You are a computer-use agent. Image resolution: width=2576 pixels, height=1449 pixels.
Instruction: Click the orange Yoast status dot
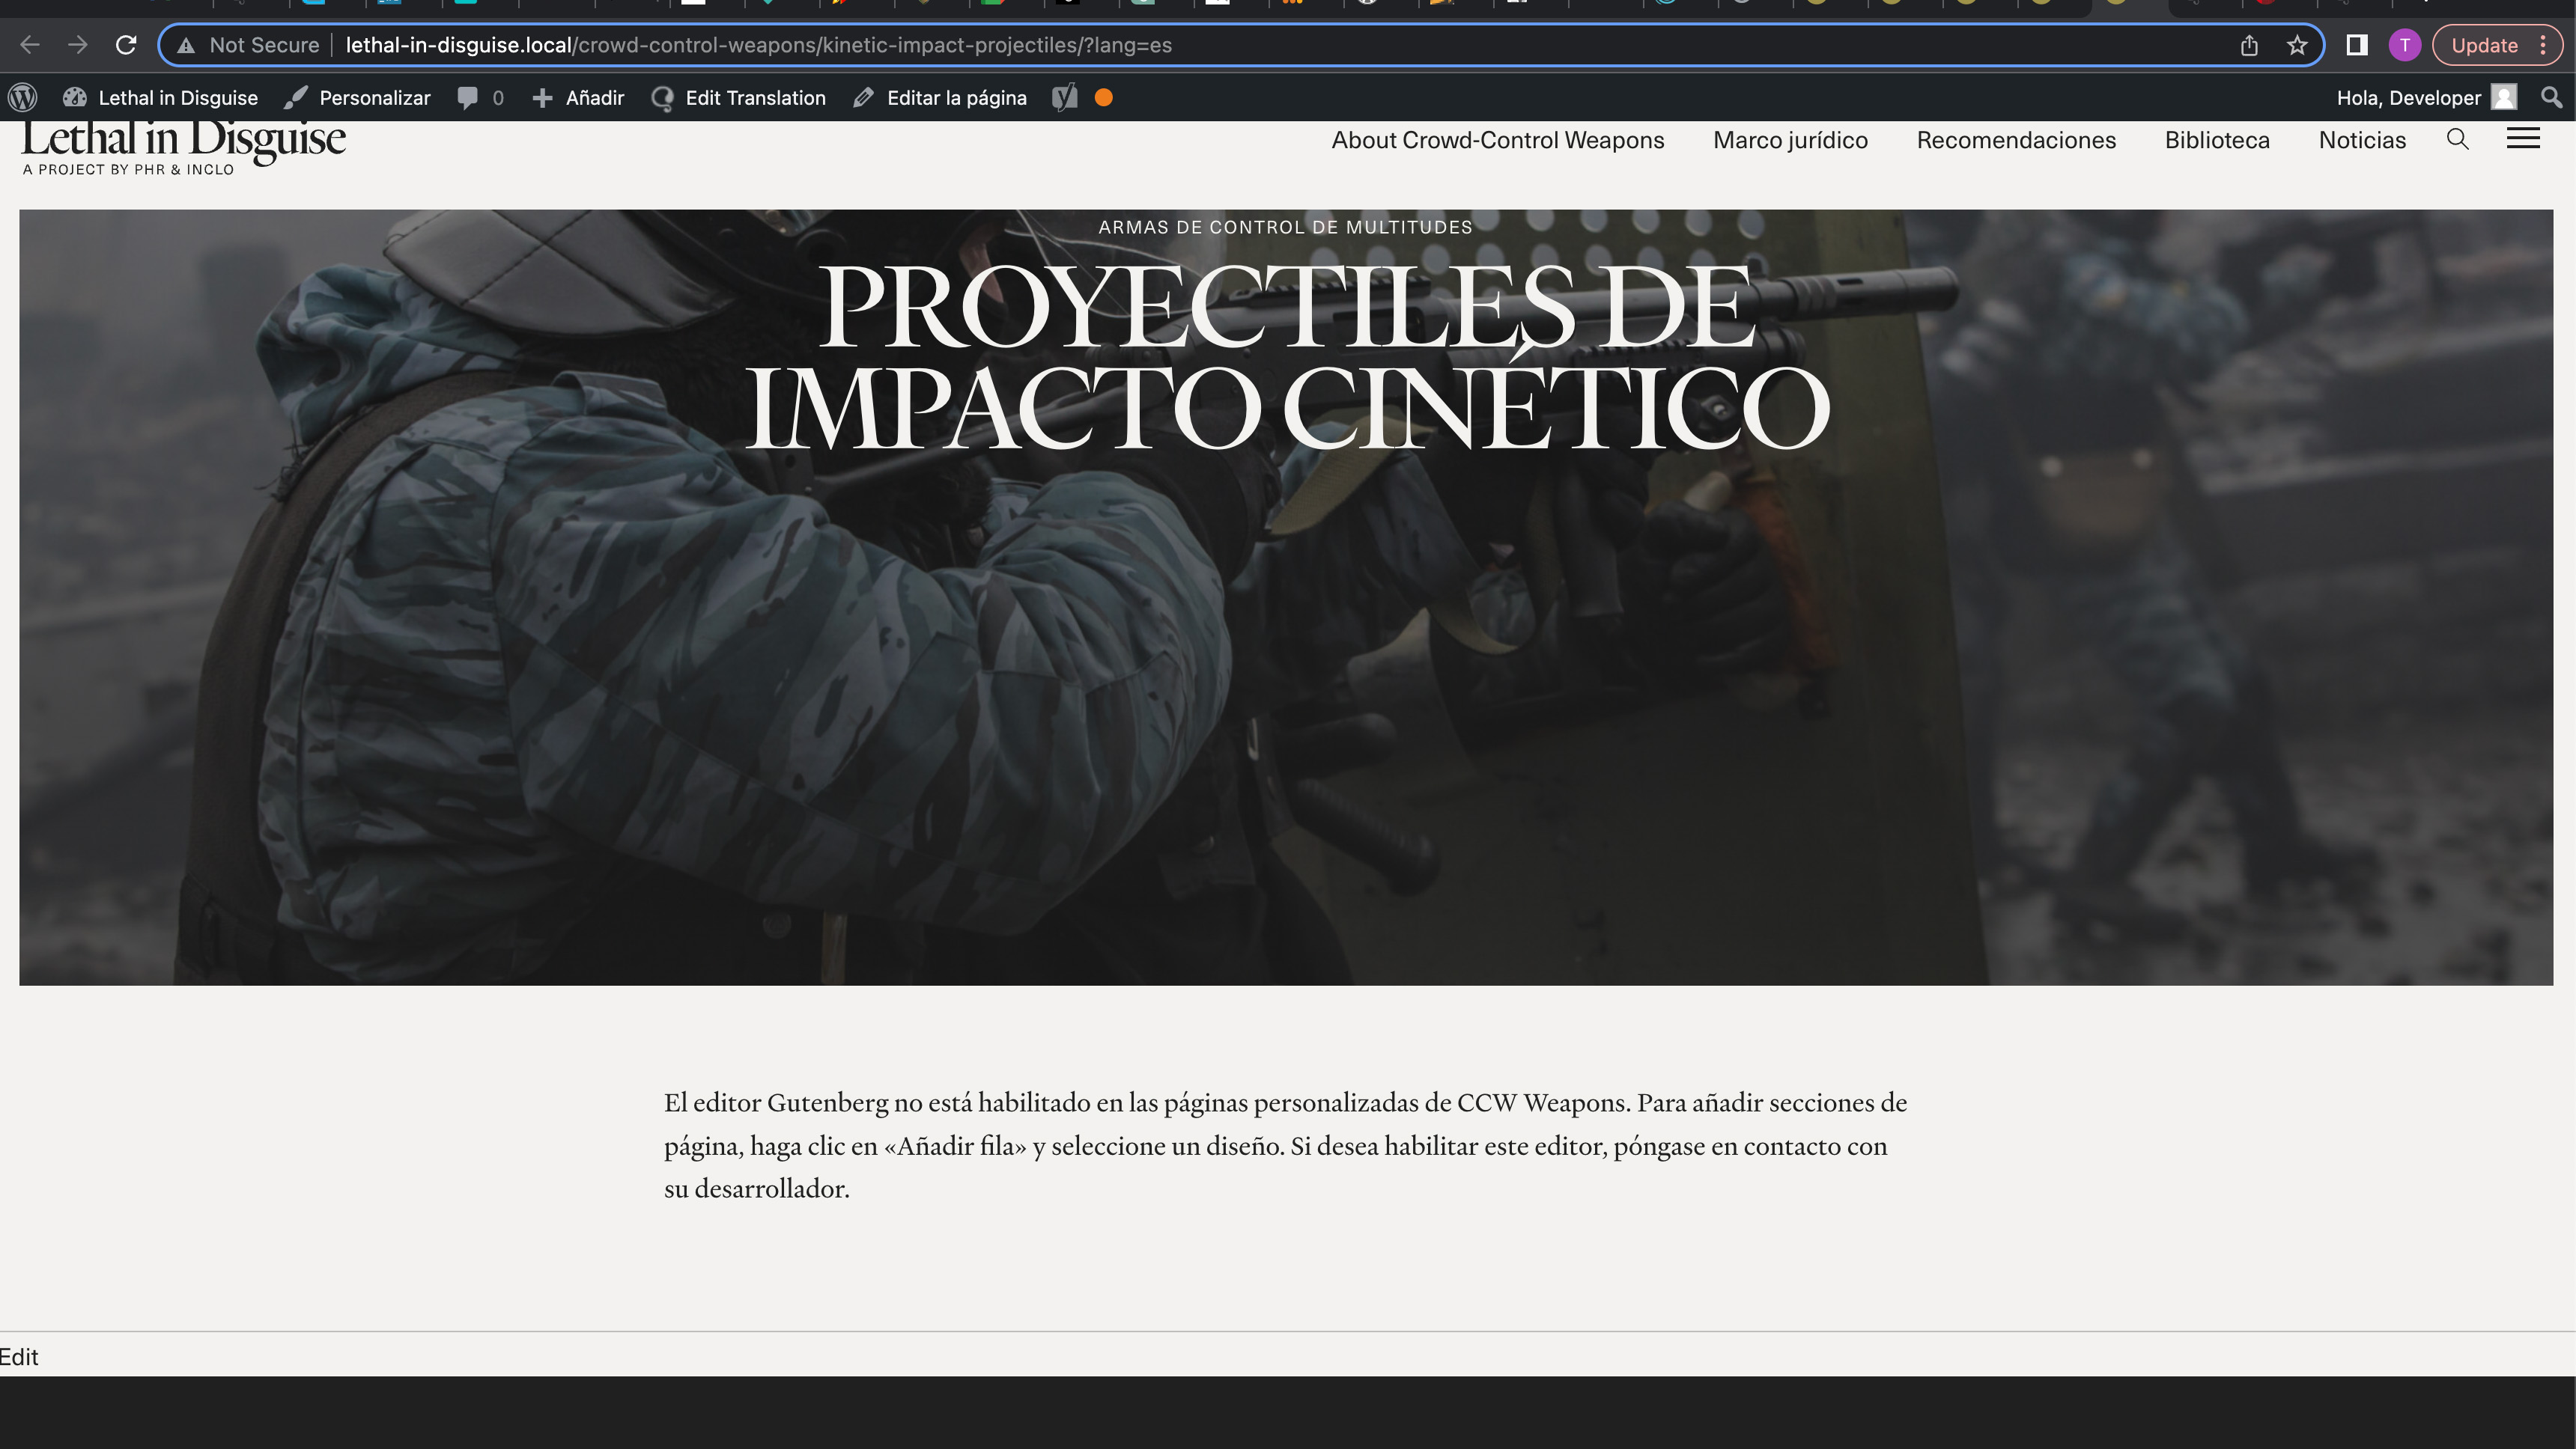(1104, 98)
